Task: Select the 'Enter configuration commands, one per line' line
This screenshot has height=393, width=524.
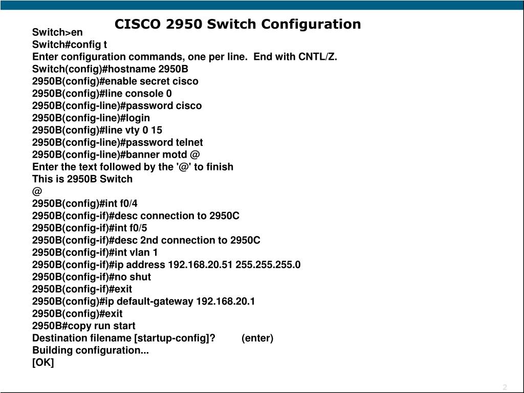Action: (x=184, y=57)
